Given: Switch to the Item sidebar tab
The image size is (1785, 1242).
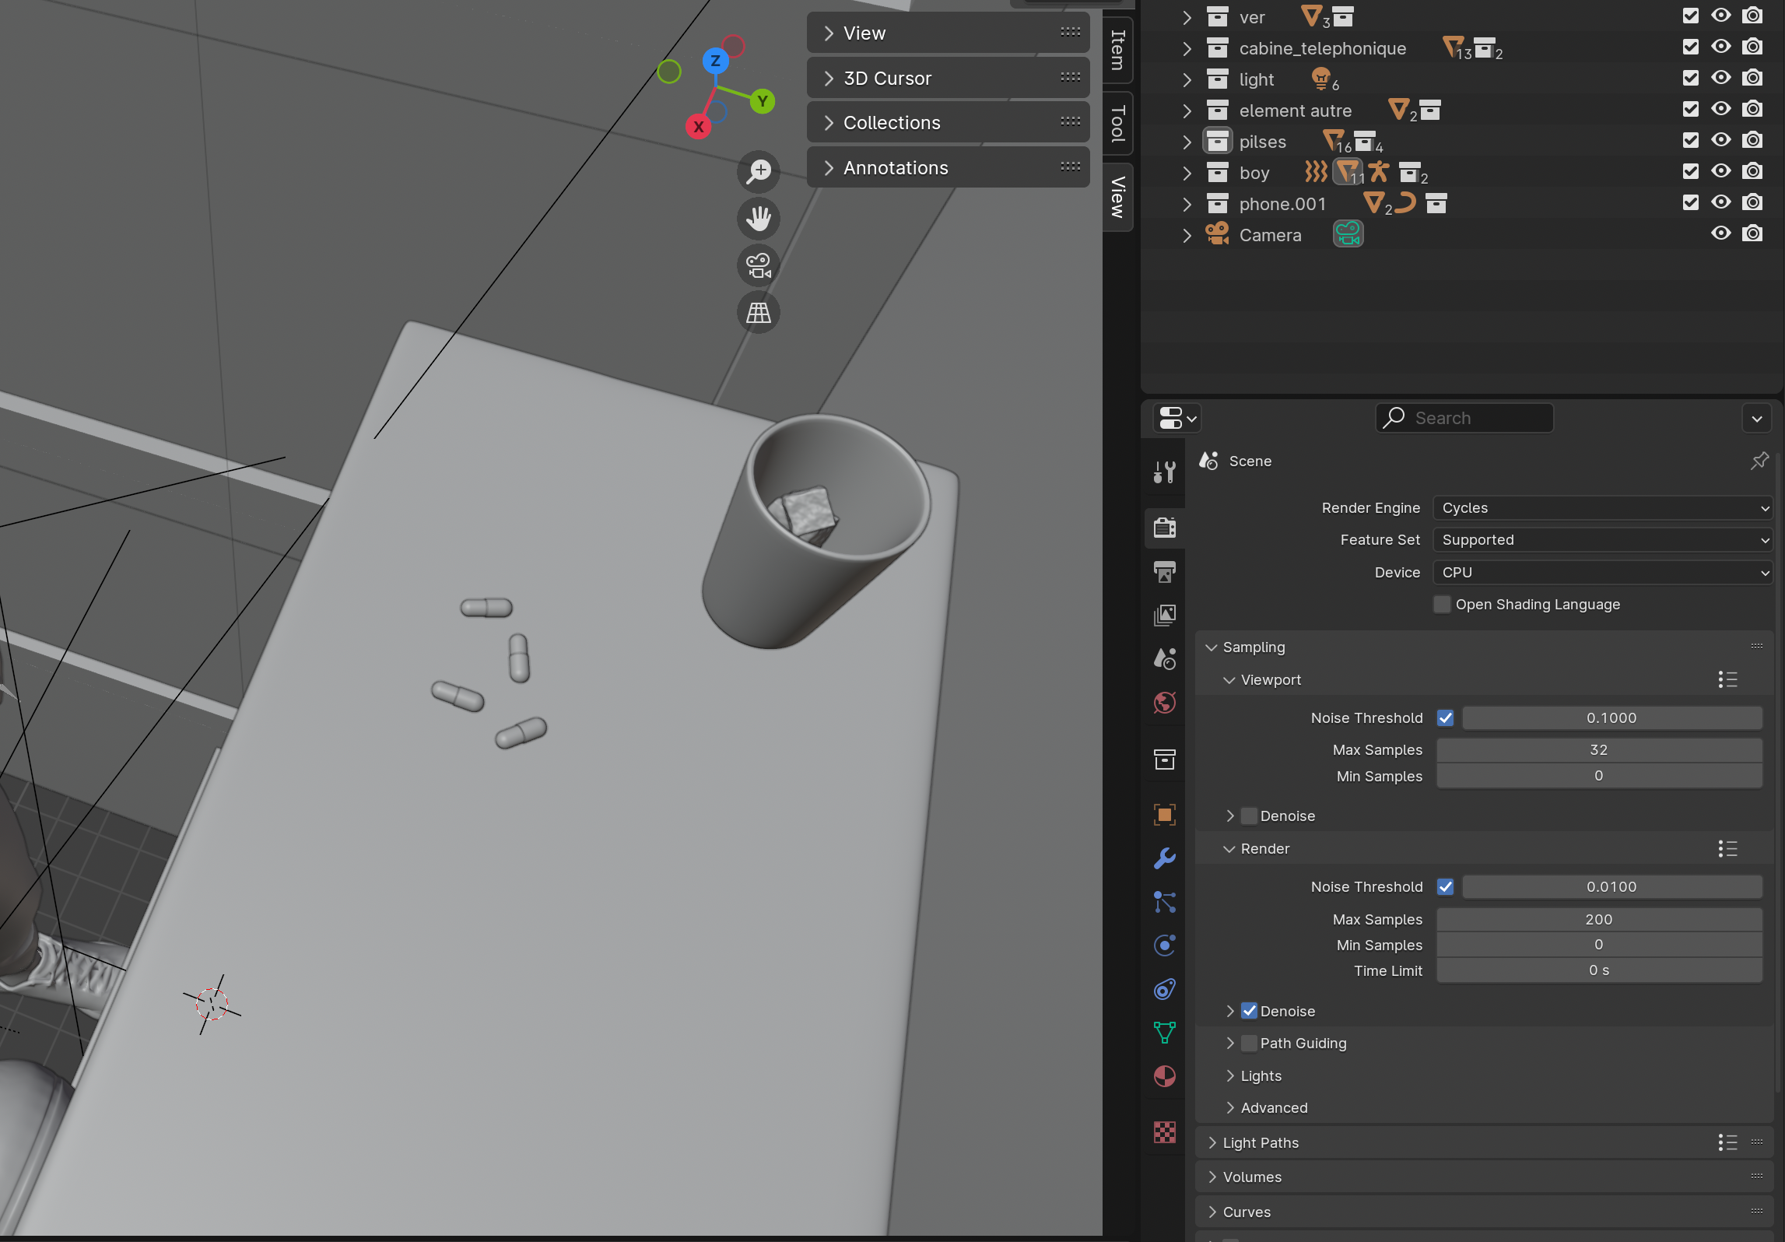Looking at the screenshot, I should point(1117,50).
